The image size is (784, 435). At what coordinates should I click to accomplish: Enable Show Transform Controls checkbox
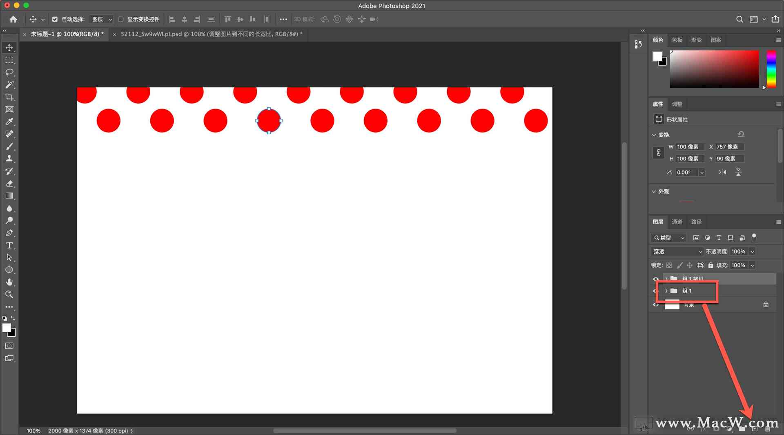[x=121, y=19]
